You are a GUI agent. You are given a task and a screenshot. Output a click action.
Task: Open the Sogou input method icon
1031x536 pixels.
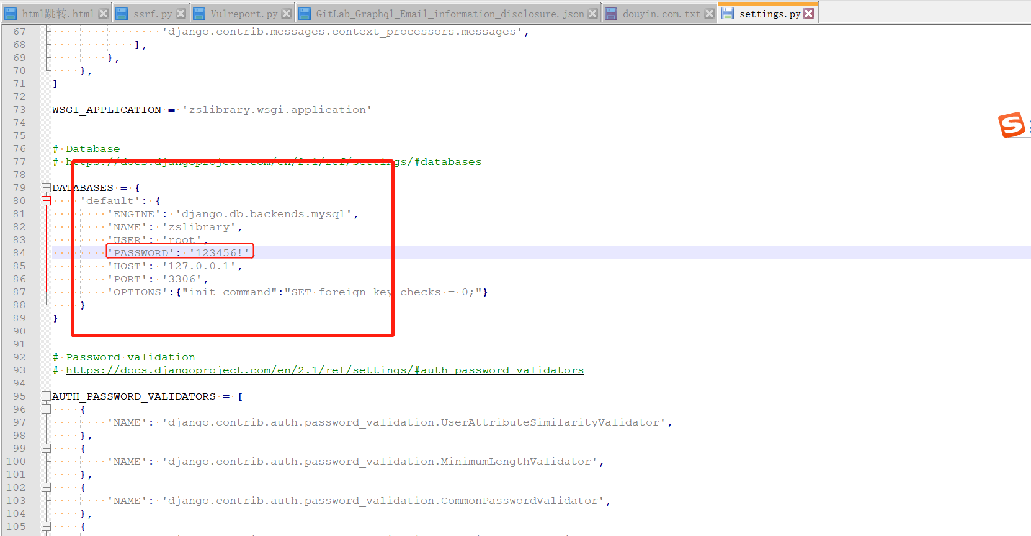pos(1012,125)
